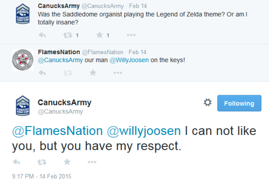View the FlamesNation badge avatar

[23, 60]
